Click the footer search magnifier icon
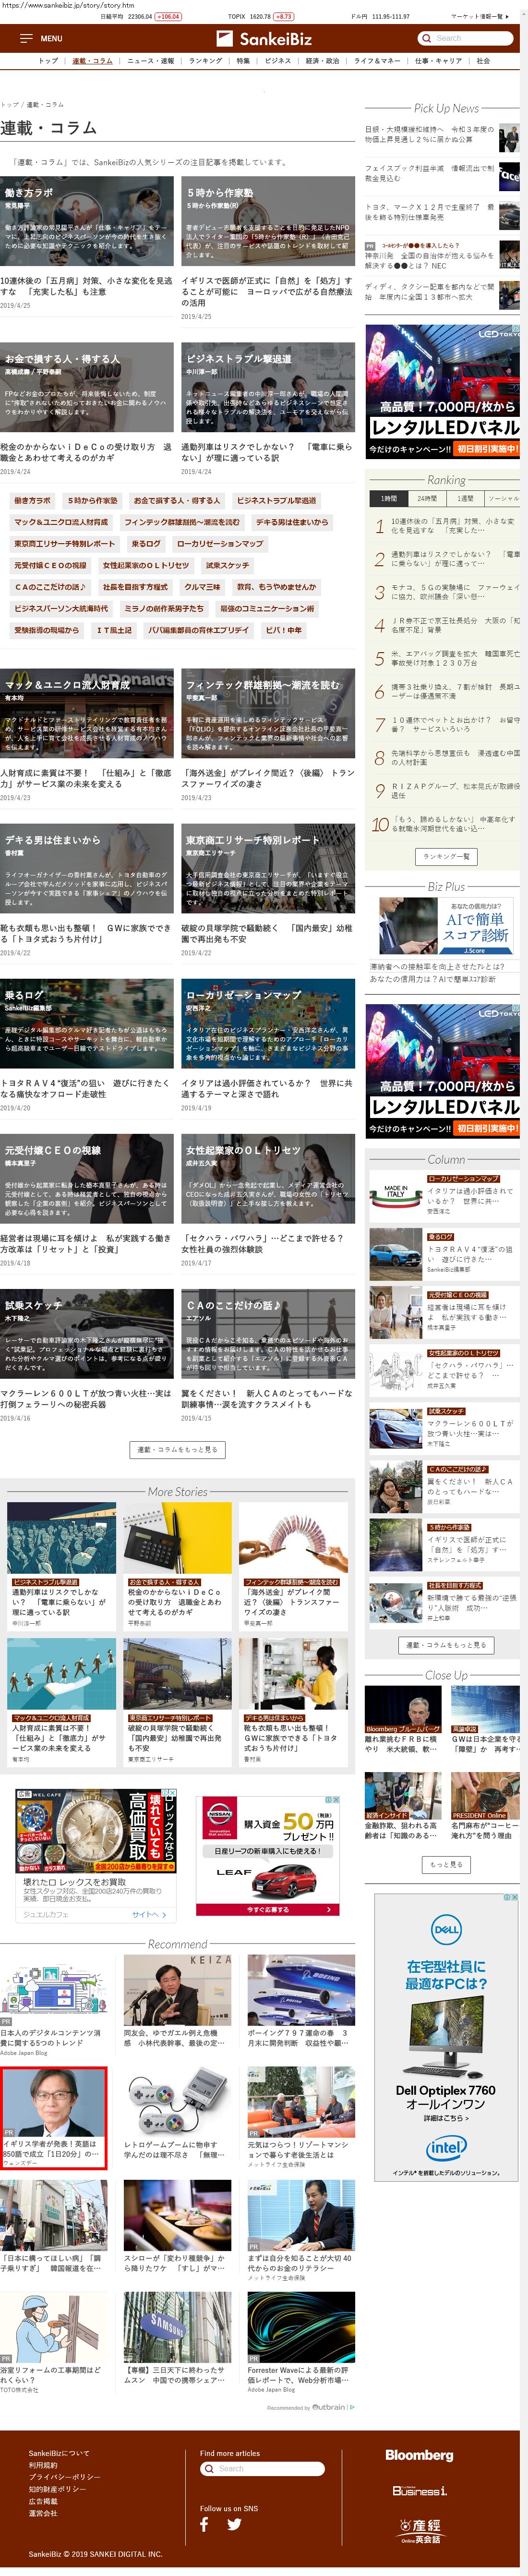 [x=209, y=2468]
